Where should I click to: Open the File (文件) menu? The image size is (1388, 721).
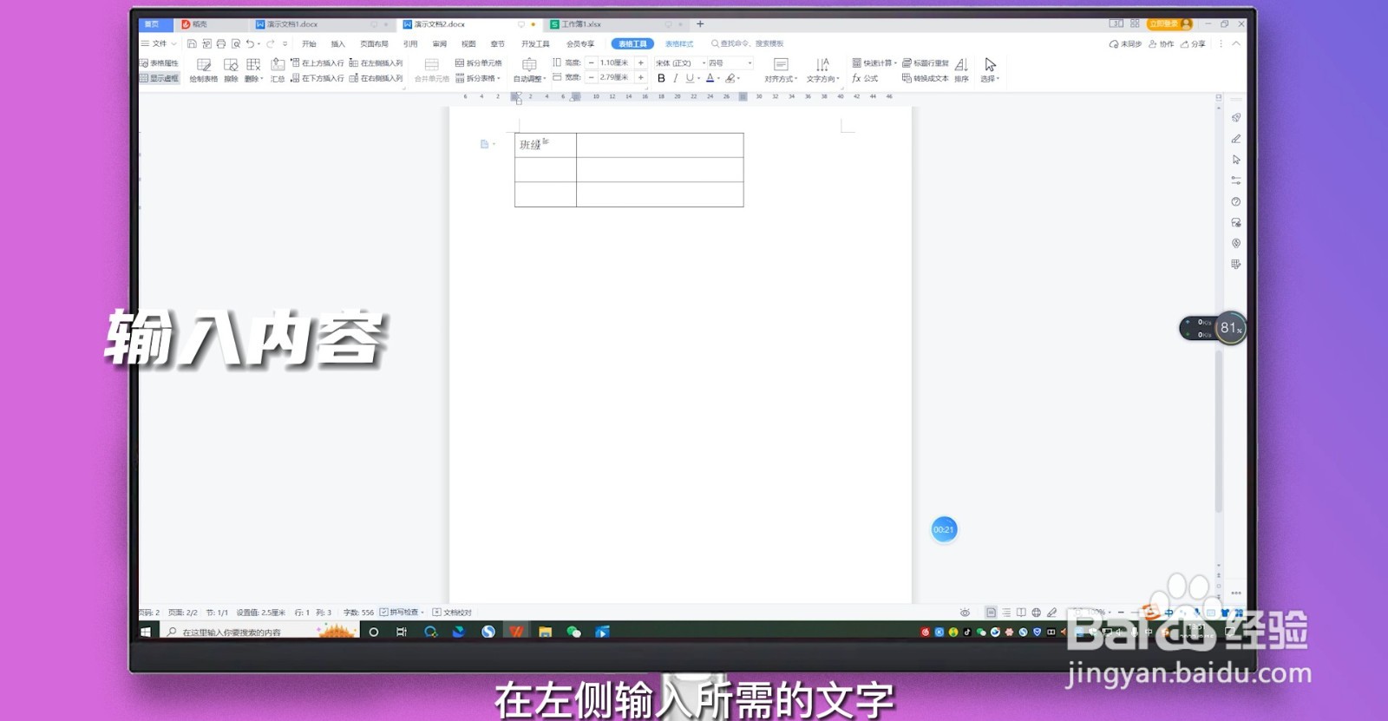(x=159, y=43)
